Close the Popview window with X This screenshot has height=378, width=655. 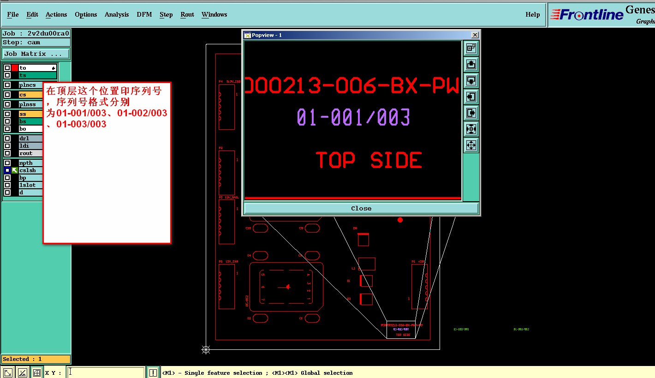475,35
